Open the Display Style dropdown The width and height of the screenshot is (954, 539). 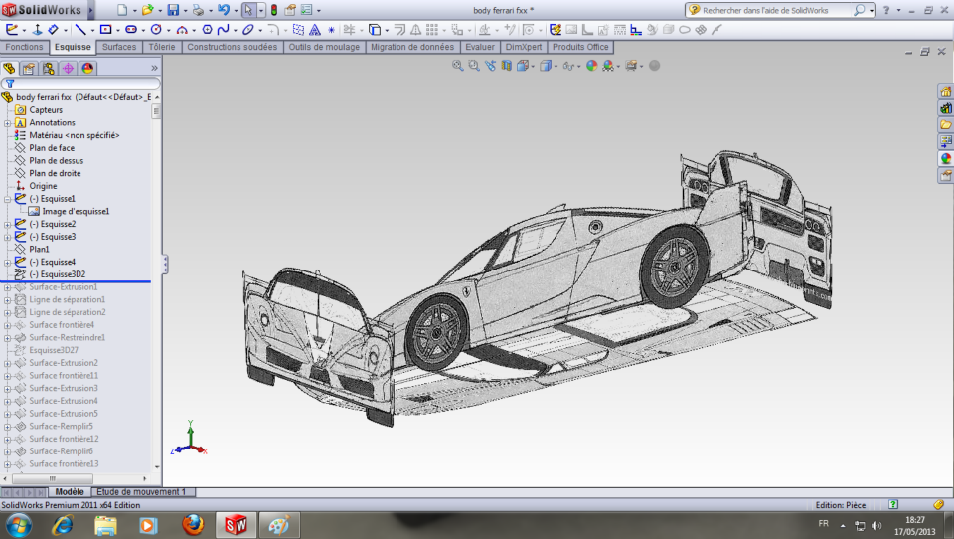point(555,67)
